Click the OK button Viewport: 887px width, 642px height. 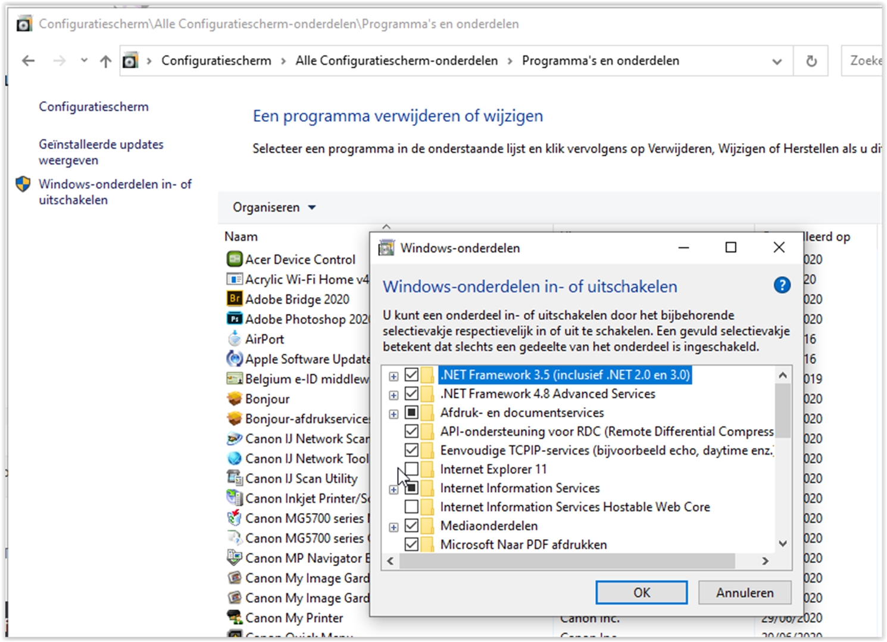(641, 593)
